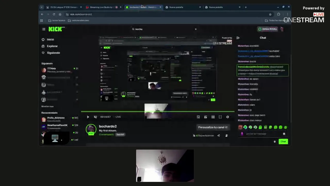Image resolution: width=330 pixels, height=186 pixels.
Task: Click highlighted spam message in chat
Action: click(x=263, y=70)
